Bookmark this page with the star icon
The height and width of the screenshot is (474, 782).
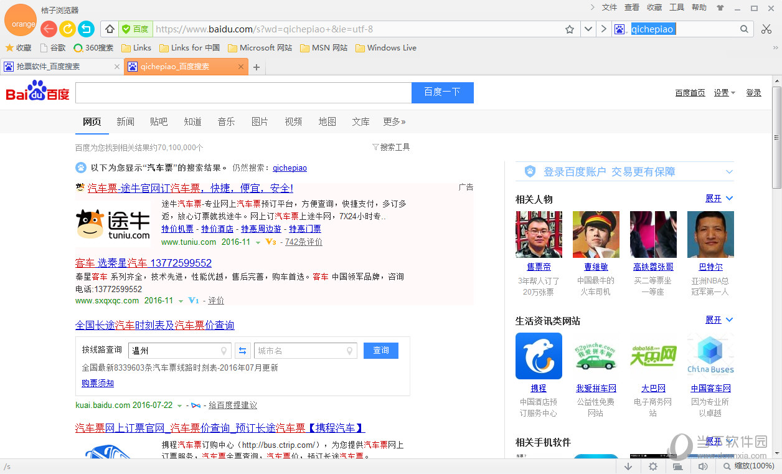[x=570, y=29]
